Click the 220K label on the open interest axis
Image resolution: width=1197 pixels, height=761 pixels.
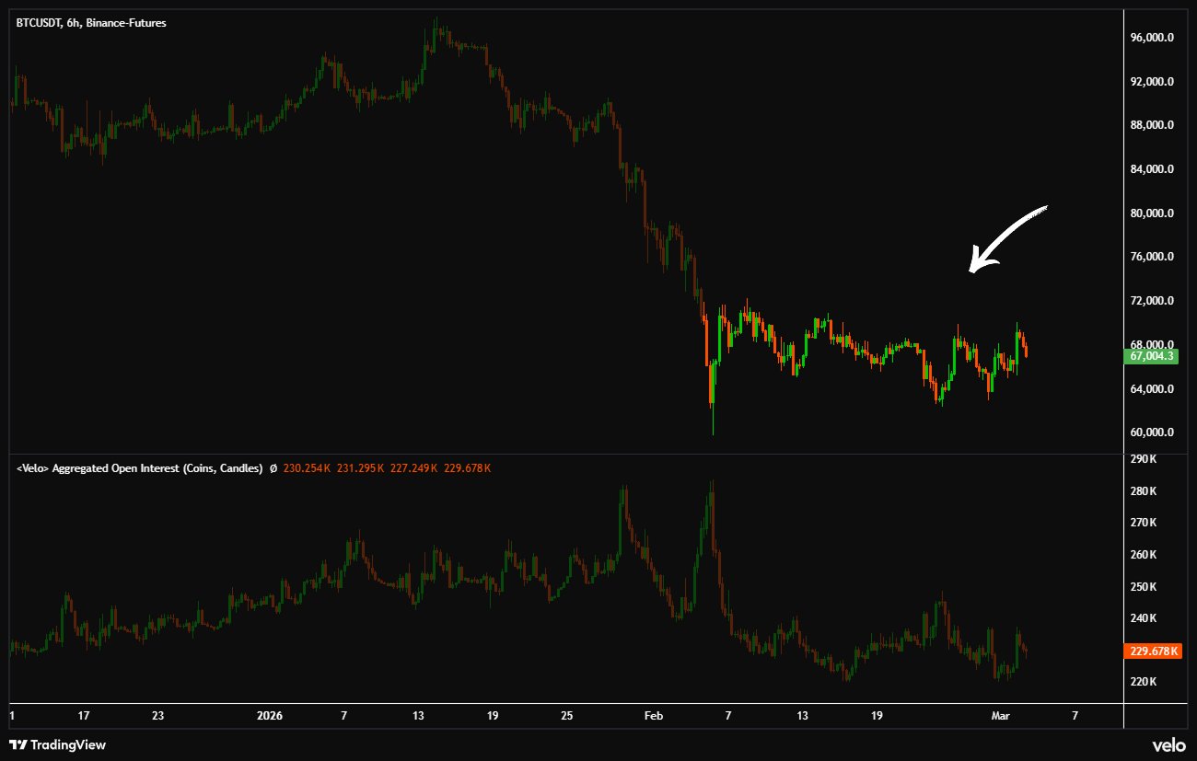1143,682
